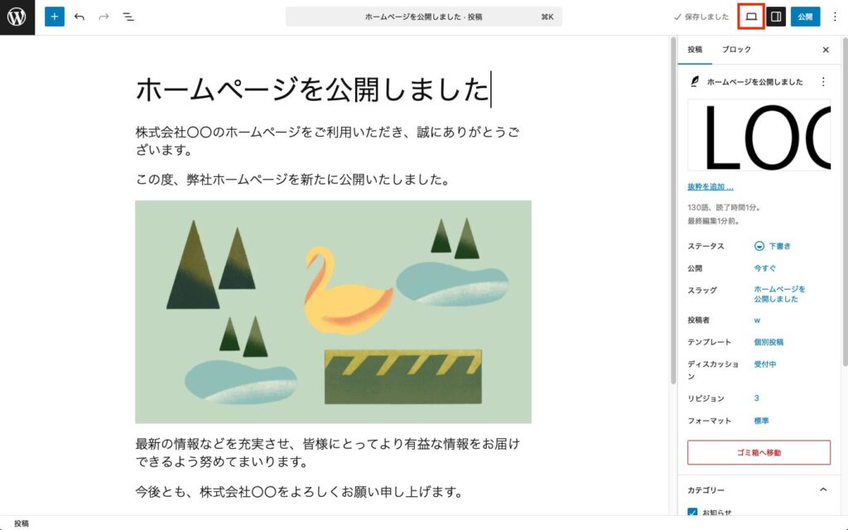Toggle the settings sidebar panel icon
The width and height of the screenshot is (848, 530).
(x=777, y=16)
